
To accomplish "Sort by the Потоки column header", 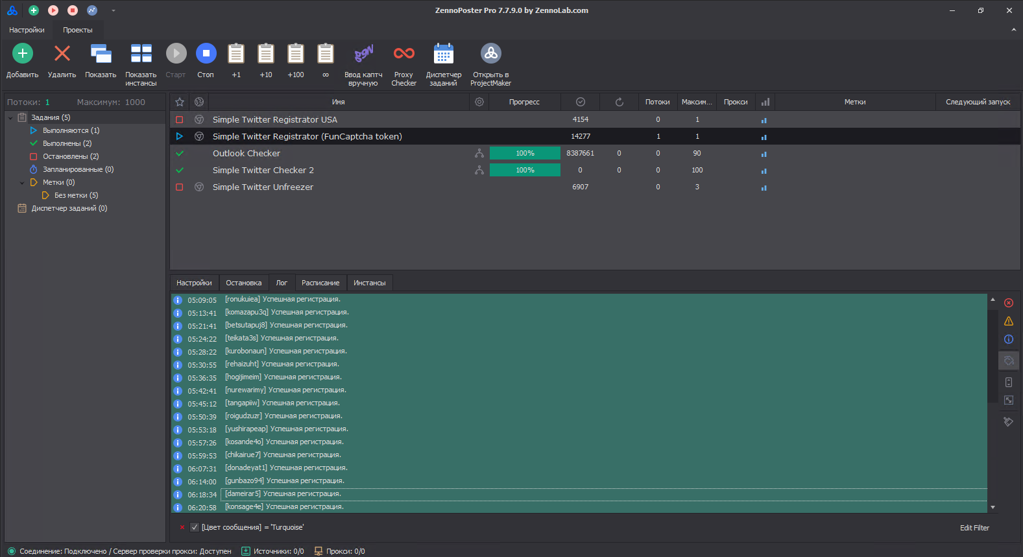I will [x=658, y=102].
